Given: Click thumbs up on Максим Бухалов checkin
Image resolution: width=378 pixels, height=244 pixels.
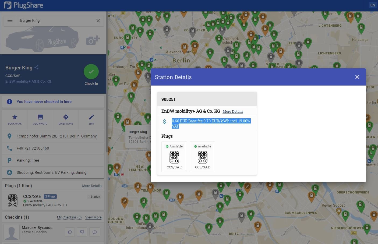Looking at the screenshot, I should tap(70, 232).
